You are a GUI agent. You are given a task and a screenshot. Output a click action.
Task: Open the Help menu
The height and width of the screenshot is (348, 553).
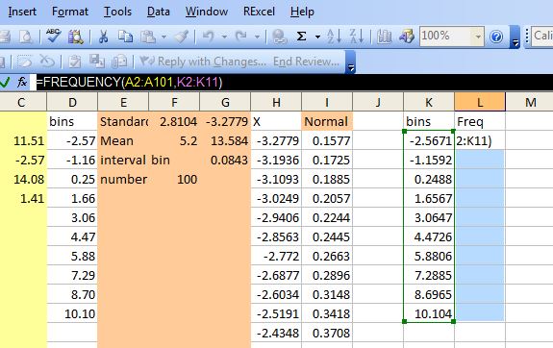(302, 12)
